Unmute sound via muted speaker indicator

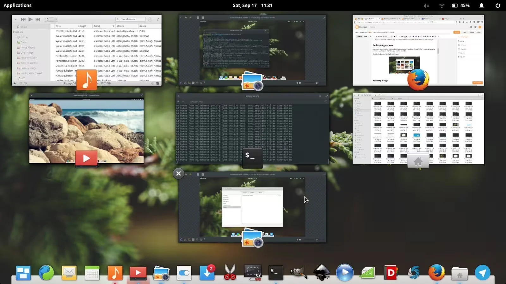click(x=426, y=5)
